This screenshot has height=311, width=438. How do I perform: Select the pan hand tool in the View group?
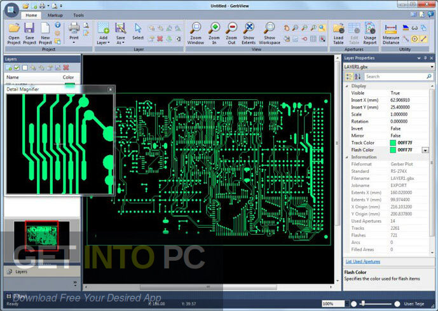(287, 27)
